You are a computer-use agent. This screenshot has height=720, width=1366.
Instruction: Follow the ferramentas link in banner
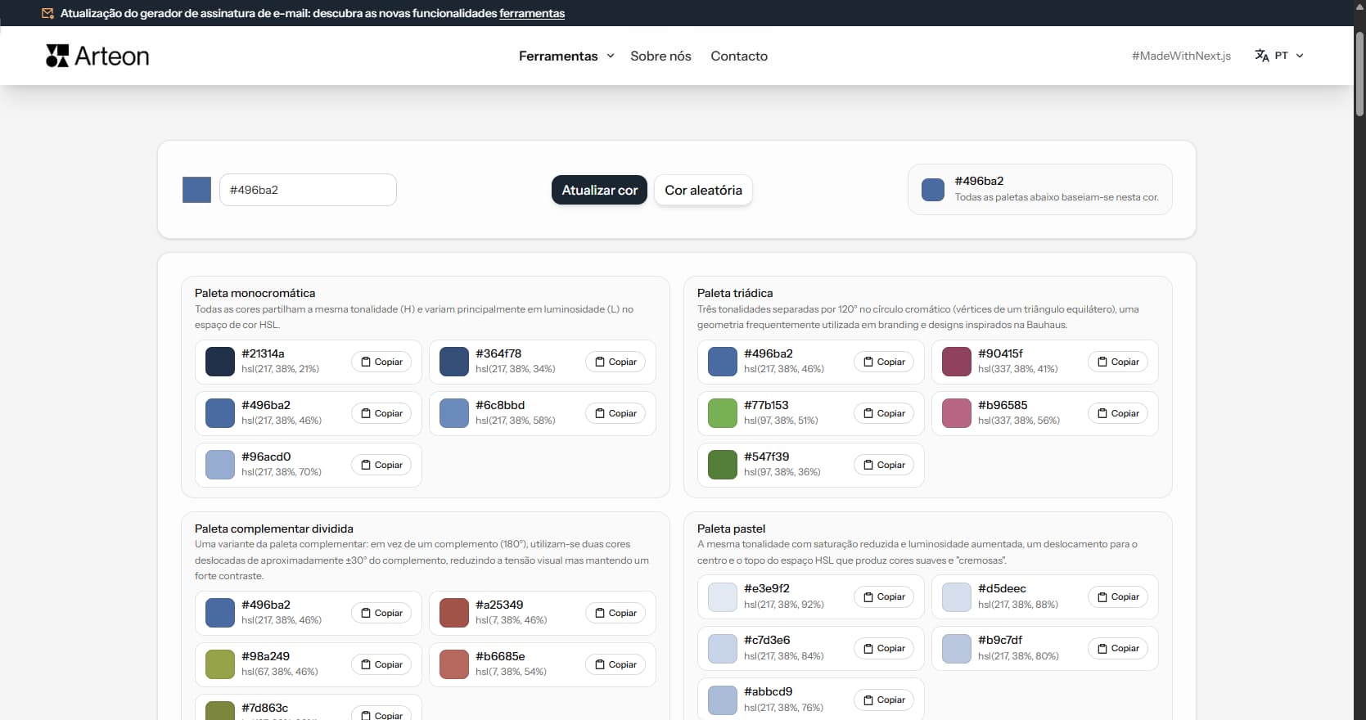click(x=532, y=13)
